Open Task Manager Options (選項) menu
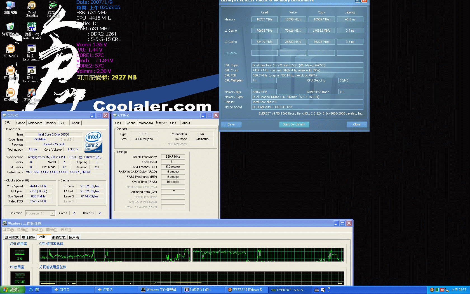Screen dimensions: 470x294 point(23,230)
